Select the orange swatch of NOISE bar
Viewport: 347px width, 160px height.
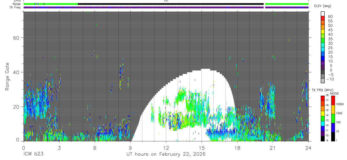pyautogui.click(x=333, y=109)
